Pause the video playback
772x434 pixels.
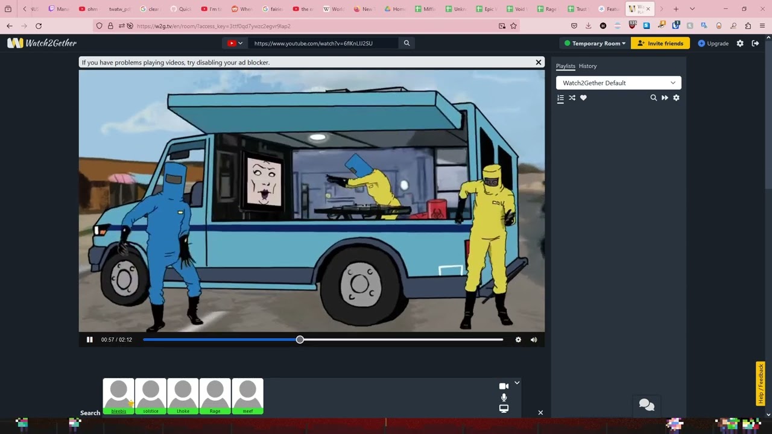click(89, 340)
